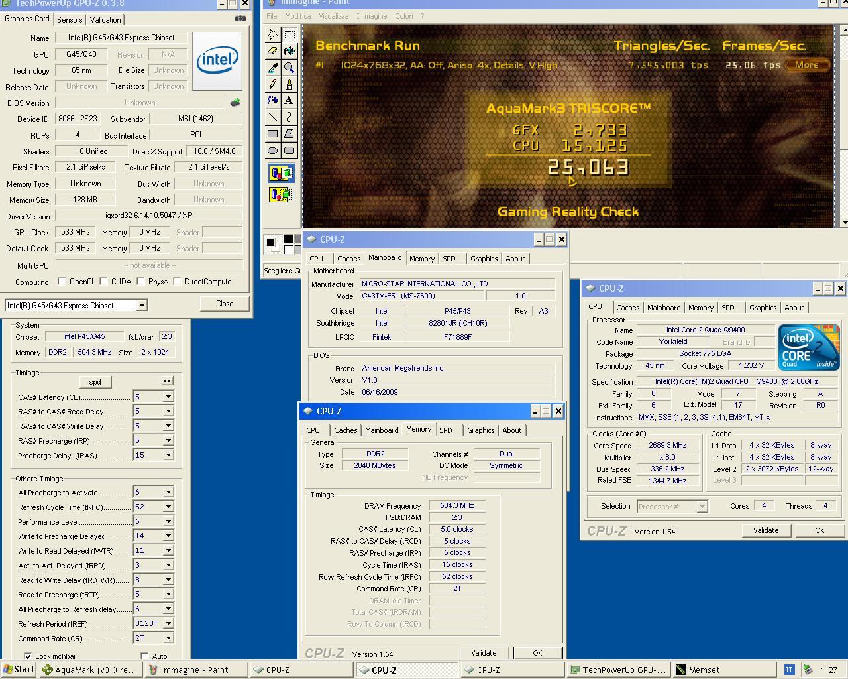Open Colori menu in Paint
This screenshot has width=848, height=679.
tap(403, 16)
